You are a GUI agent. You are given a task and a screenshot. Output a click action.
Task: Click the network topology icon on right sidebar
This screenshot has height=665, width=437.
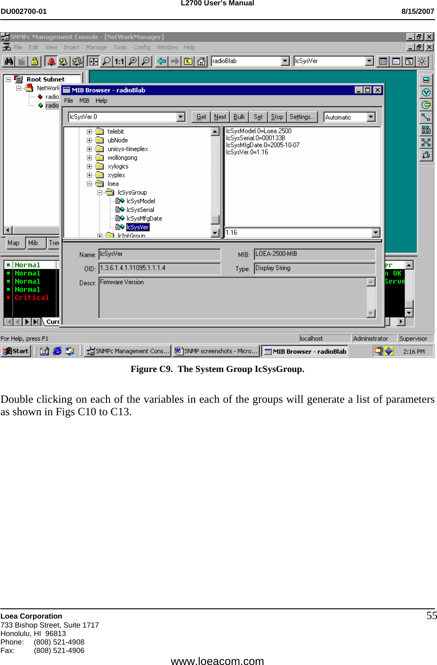(x=426, y=129)
